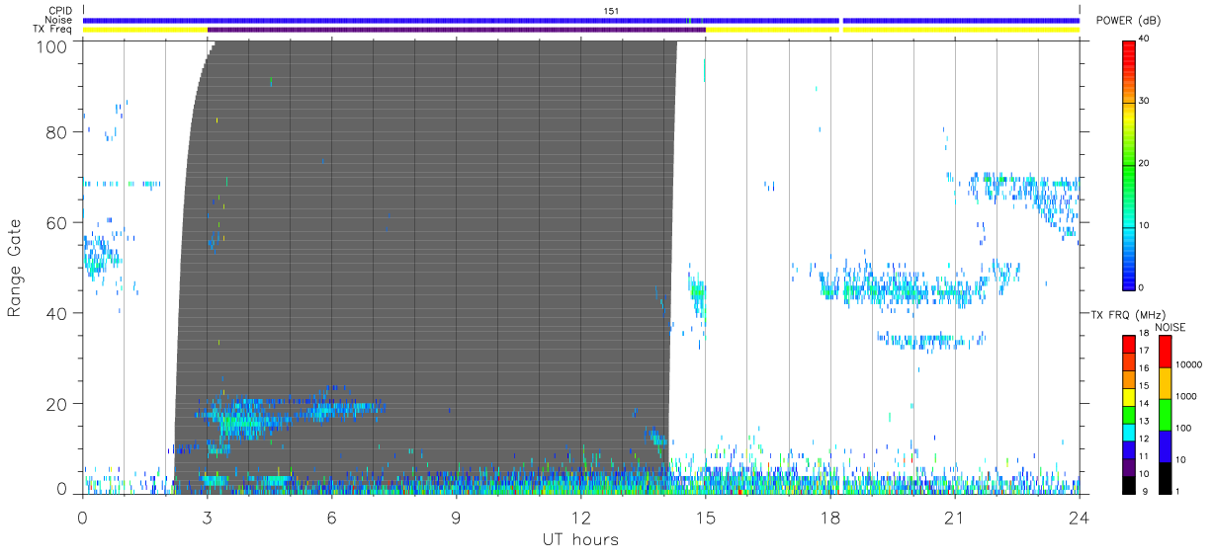
Task: Click the yellow swatch in noise legend
Action: tap(1165, 383)
